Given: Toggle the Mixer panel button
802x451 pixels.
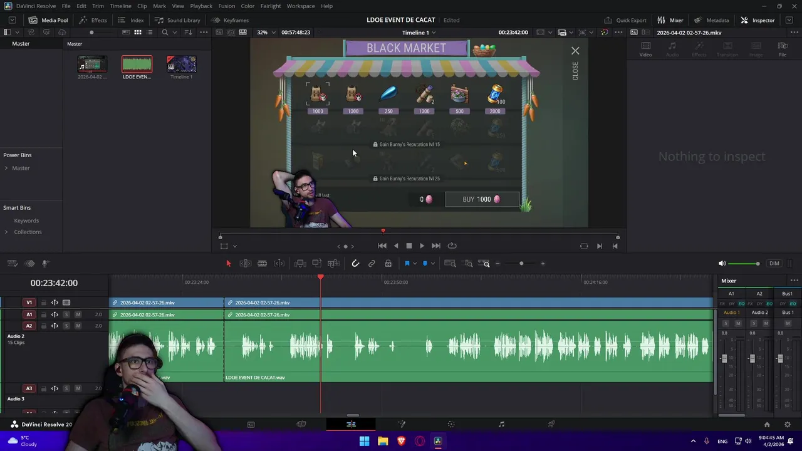Looking at the screenshot, I should pos(670,20).
